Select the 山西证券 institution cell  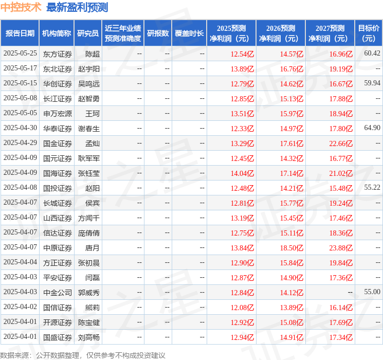tap(58, 218)
